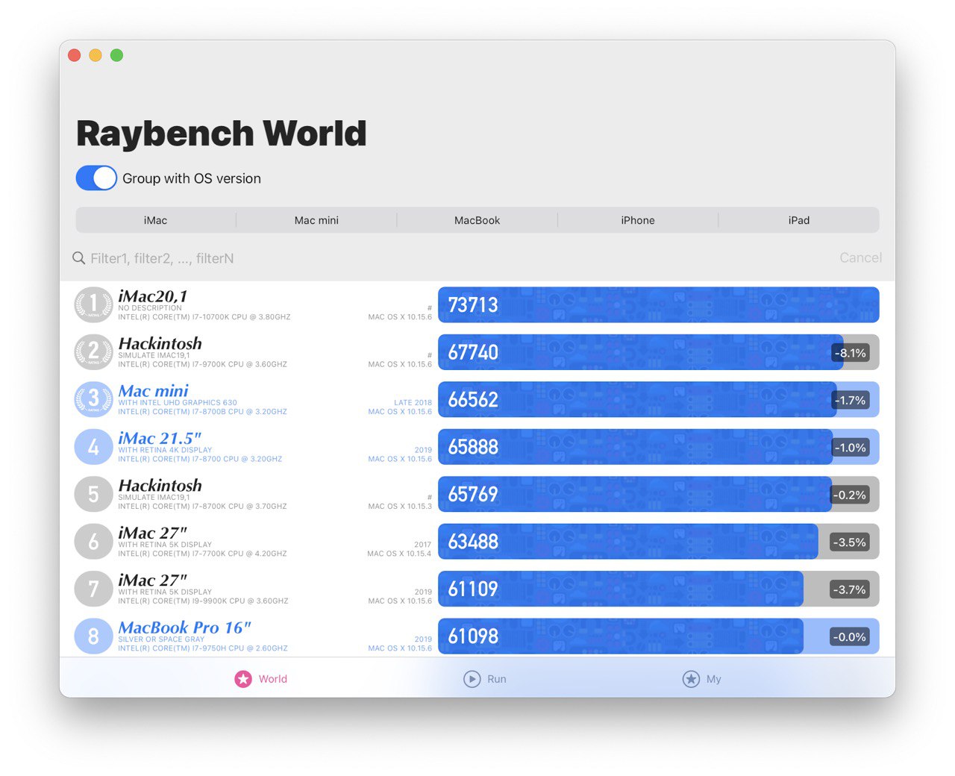Maximize the window with green button
The image size is (955, 776).
click(117, 55)
